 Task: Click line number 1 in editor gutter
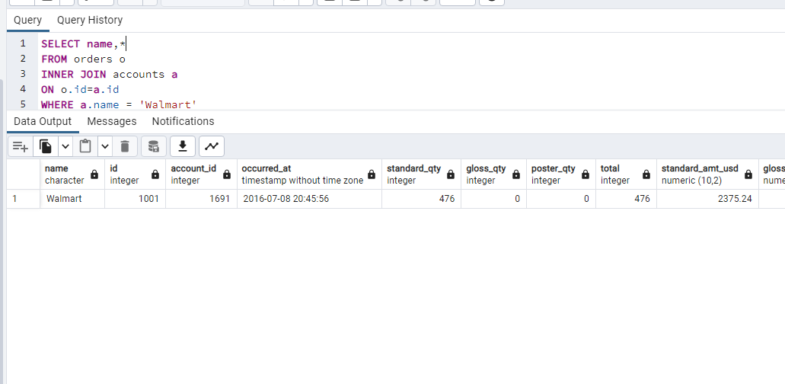[23, 43]
